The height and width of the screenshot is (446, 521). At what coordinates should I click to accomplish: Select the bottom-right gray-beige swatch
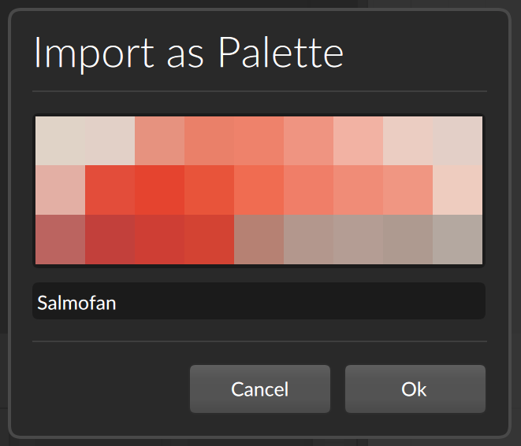tap(457, 239)
